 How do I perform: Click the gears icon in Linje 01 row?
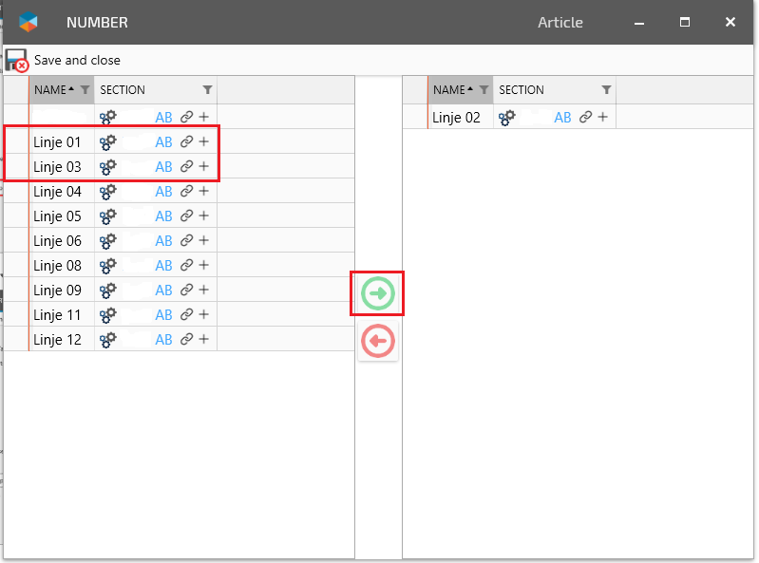click(108, 142)
